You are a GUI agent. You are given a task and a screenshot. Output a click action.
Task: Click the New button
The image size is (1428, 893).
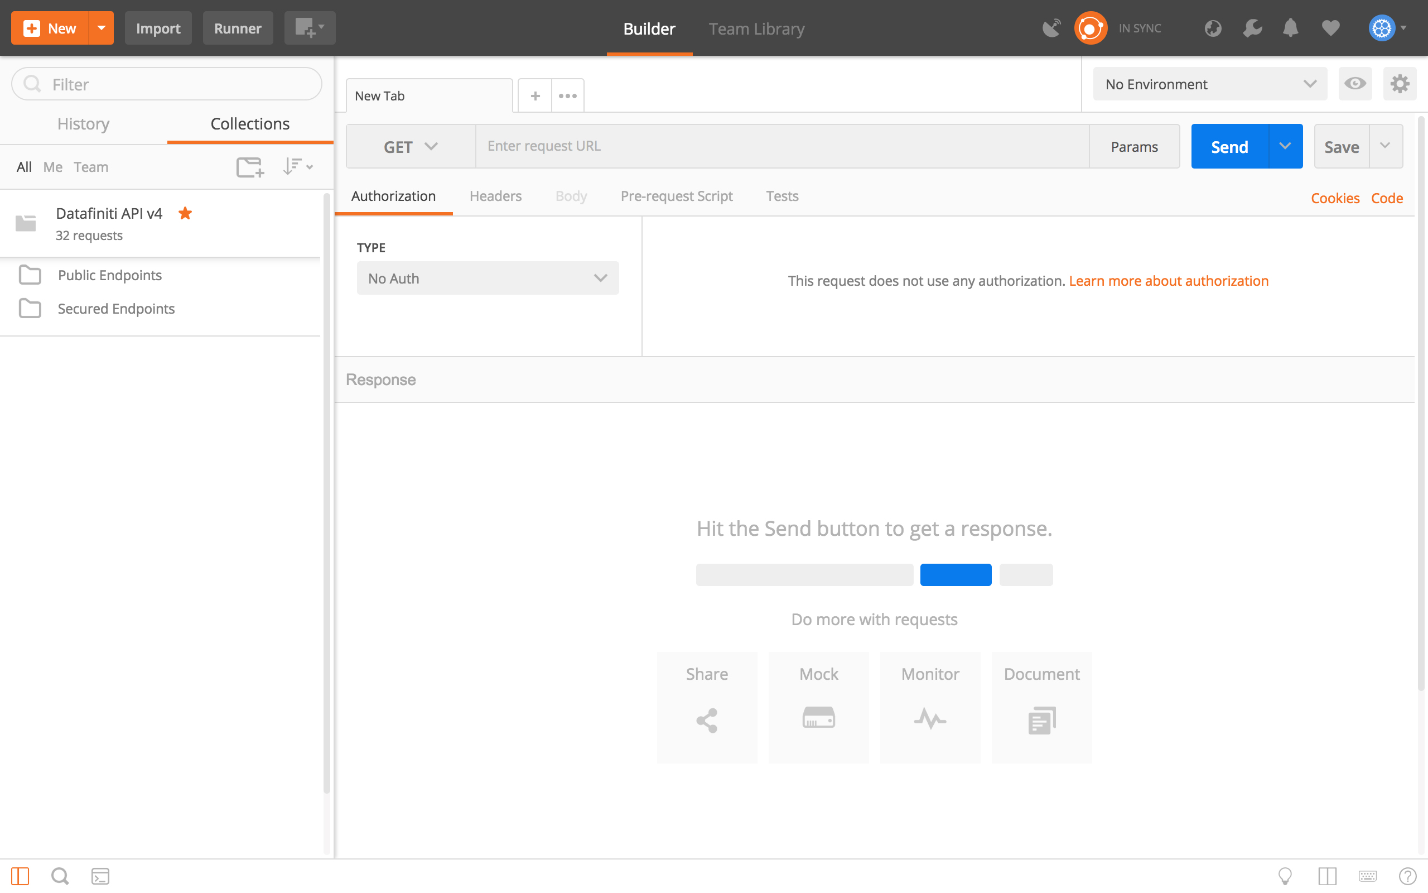[50, 28]
